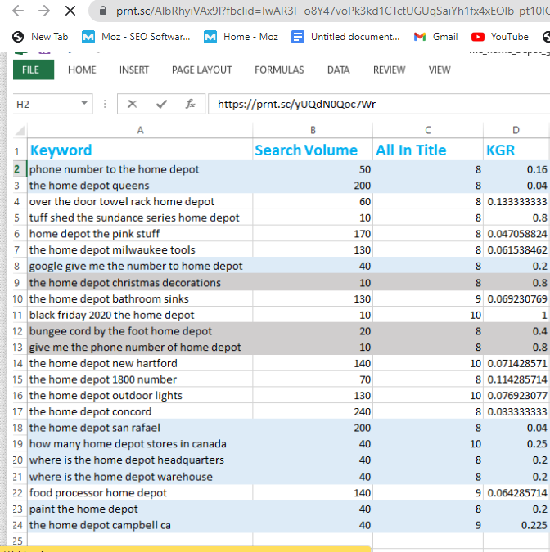The image size is (550, 552).
Task: Open the DATA ribbon tab
Action: pos(338,70)
